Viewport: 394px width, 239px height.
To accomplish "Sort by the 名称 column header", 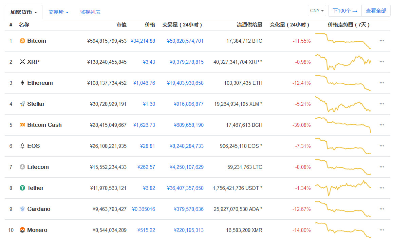I will point(24,25).
